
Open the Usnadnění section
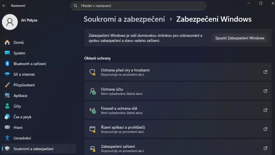39,138
